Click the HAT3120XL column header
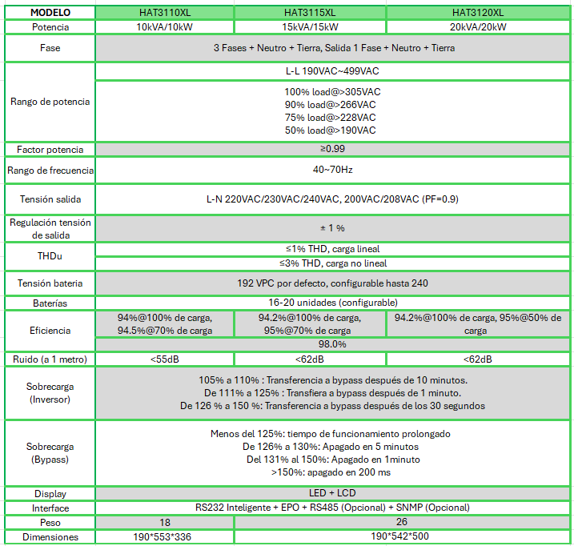Screen dimensions: 574x546 (478, 13)
